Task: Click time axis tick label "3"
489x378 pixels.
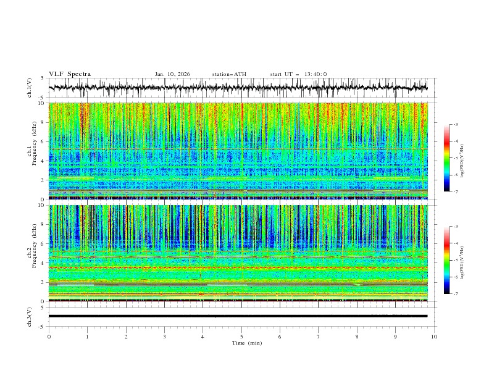Action: click(x=164, y=337)
